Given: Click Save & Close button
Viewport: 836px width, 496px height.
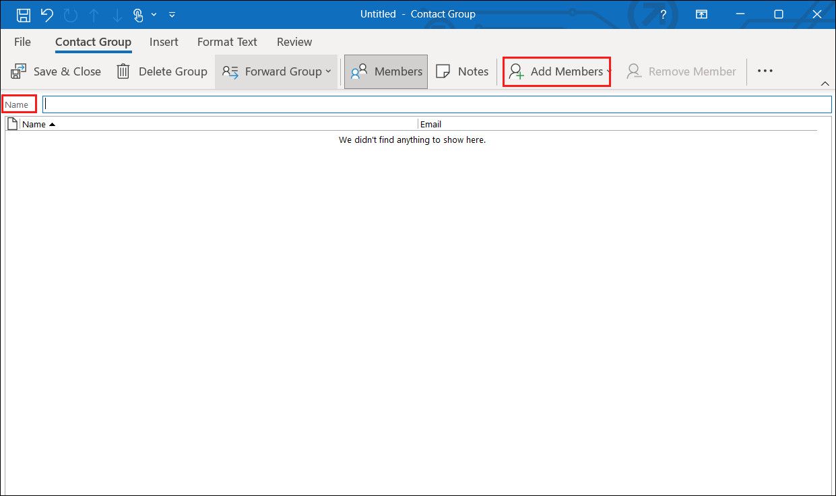Looking at the screenshot, I should tap(57, 71).
